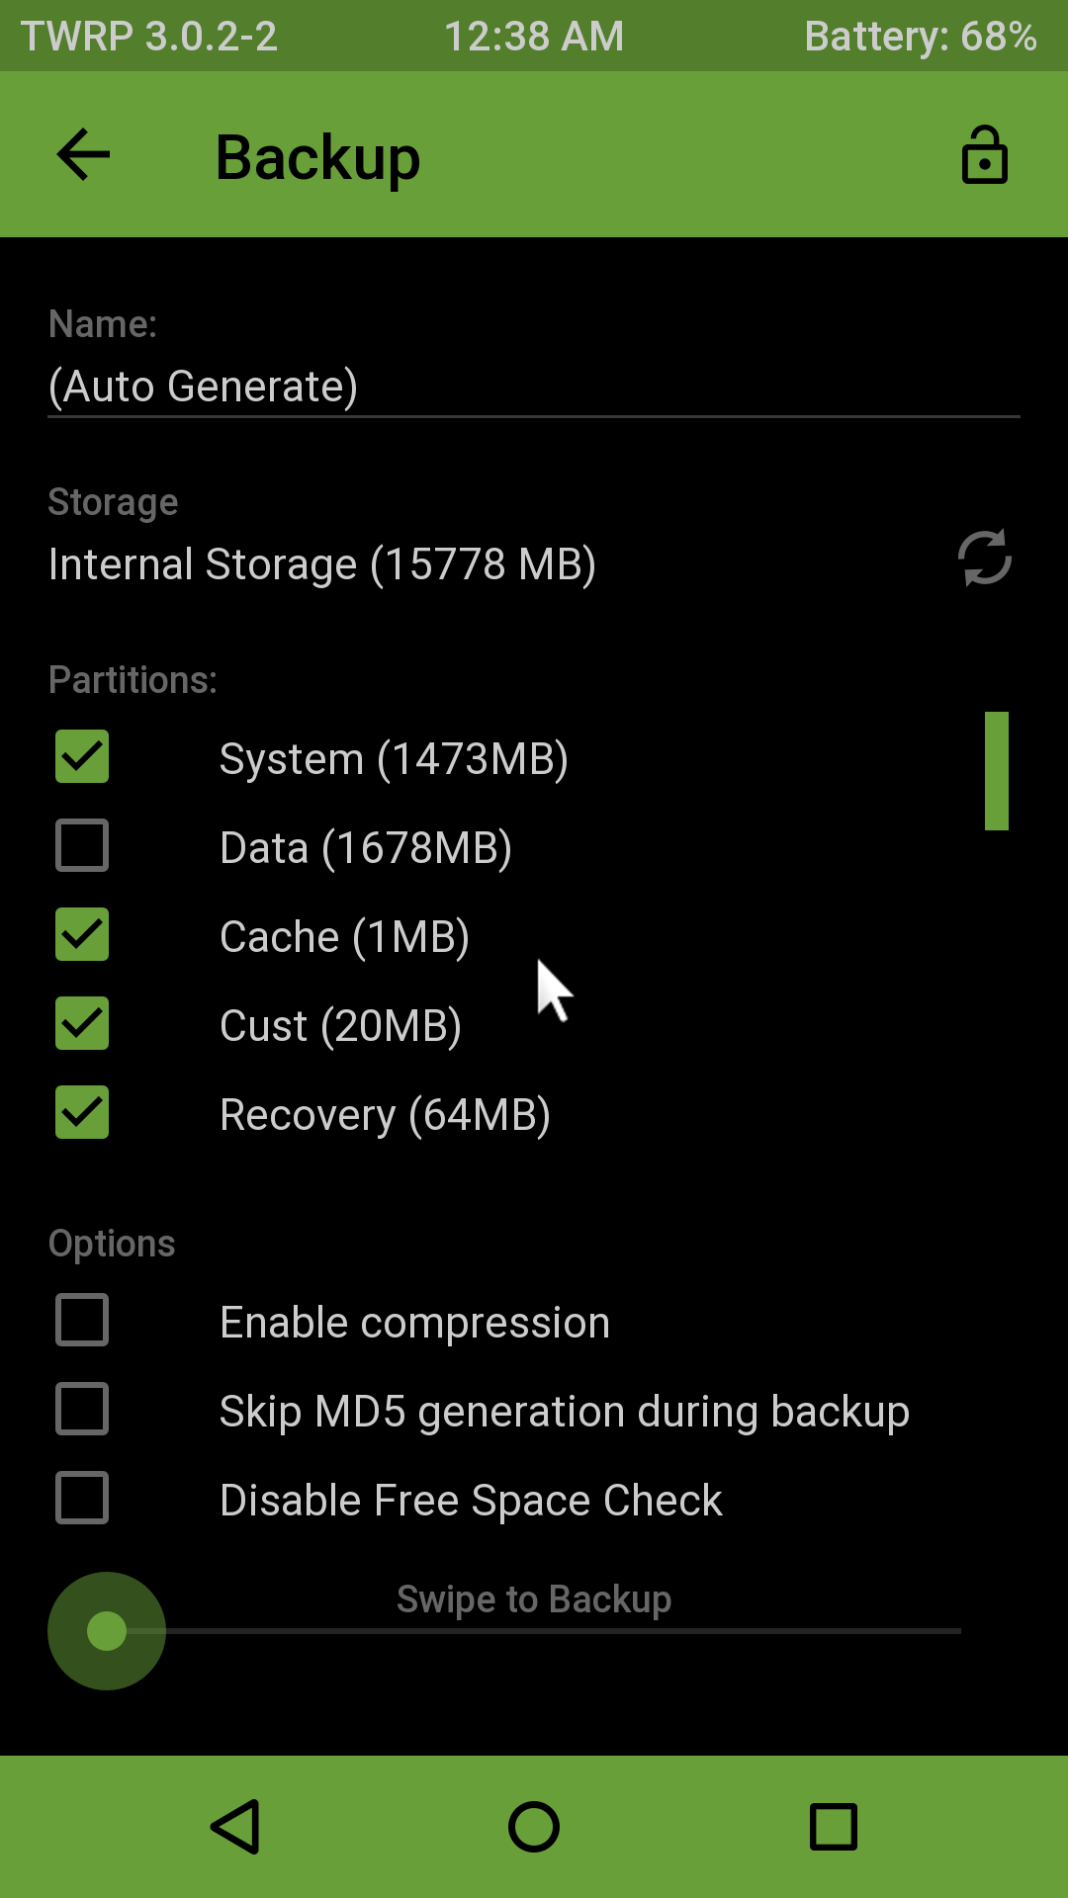Select the Recovery (64MB) partition label
This screenshot has width=1068, height=1898.
point(385,1115)
